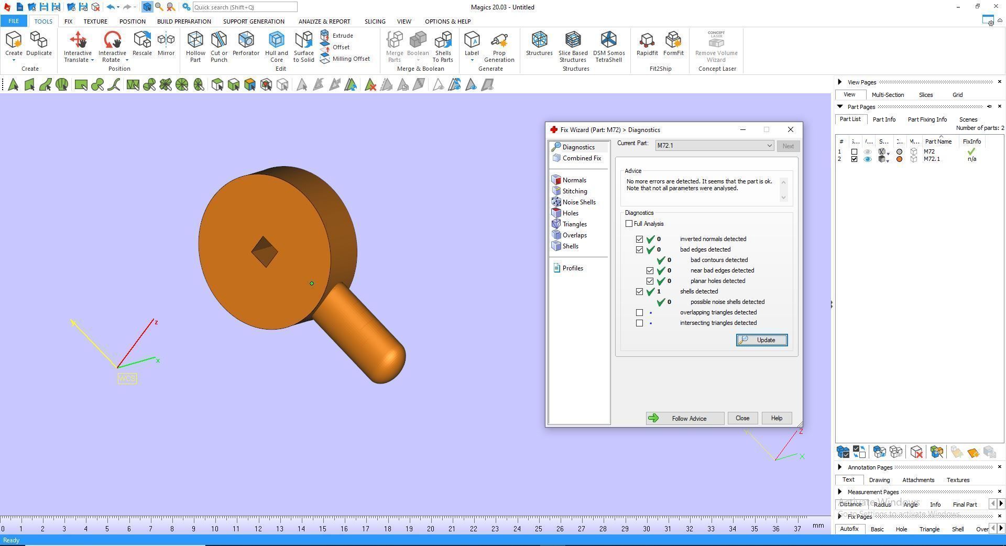Open the Surface to Solid tool
The height and width of the screenshot is (546, 1006).
click(x=304, y=47)
